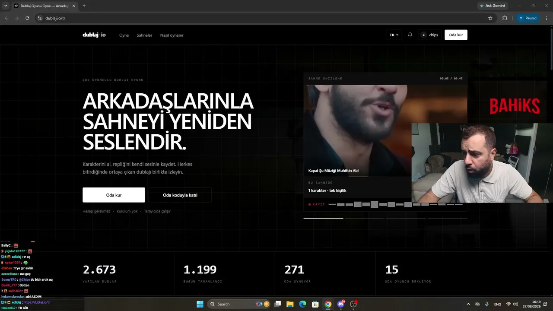Open the chips account menu
The width and height of the screenshot is (553, 311).
click(430, 35)
